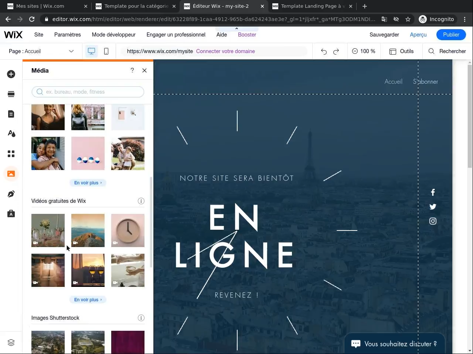
Task: Select the flower vases video thumbnail
Action: point(48,230)
